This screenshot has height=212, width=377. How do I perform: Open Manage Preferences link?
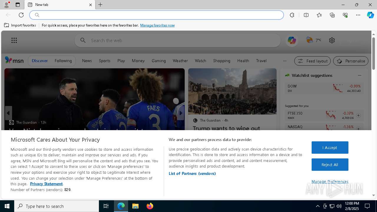pyautogui.click(x=330, y=181)
